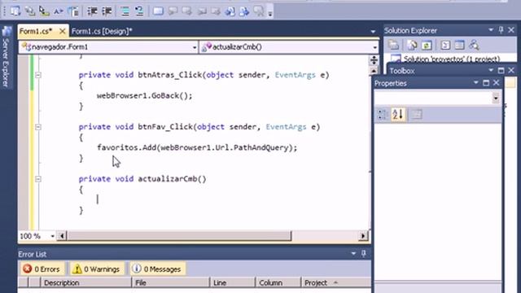The width and height of the screenshot is (521, 293).
Task: Click Display Parameter Info toolbar icon
Action: pos(29,11)
